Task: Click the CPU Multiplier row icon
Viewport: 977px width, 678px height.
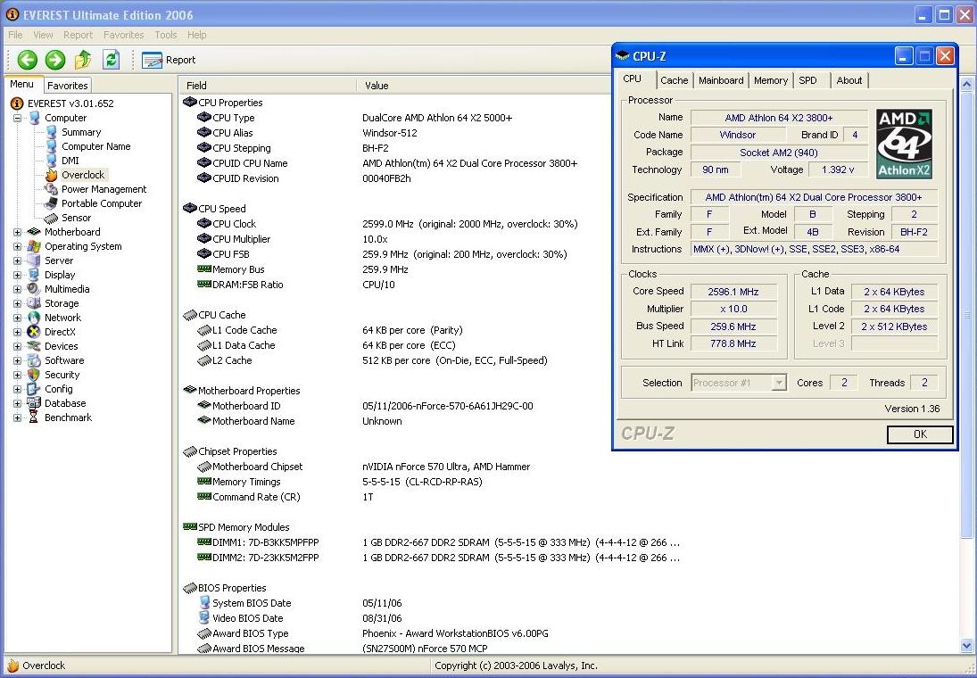Action: click(203, 239)
